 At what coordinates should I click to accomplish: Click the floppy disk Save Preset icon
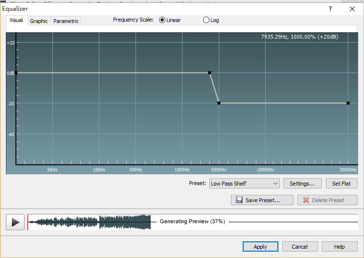coord(239,200)
